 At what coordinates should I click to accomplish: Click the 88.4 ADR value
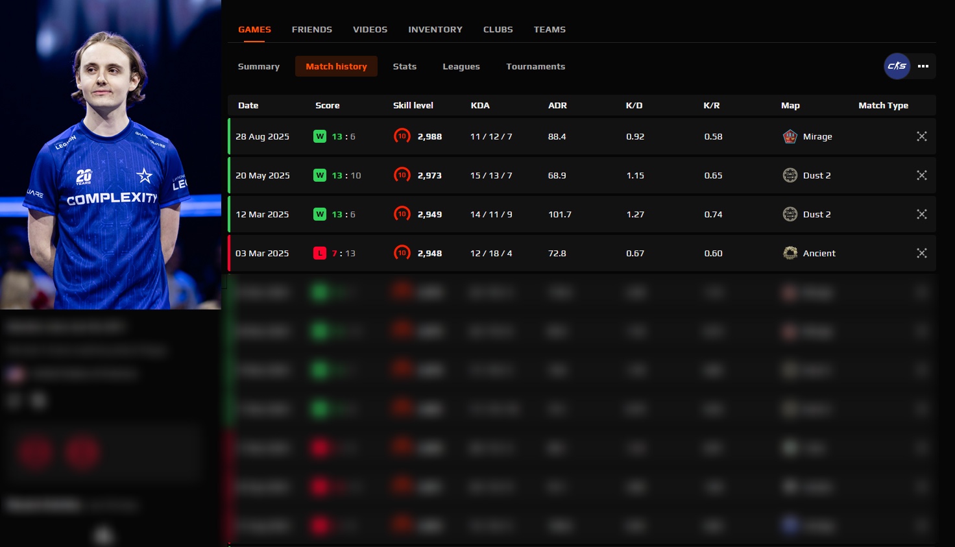(557, 136)
